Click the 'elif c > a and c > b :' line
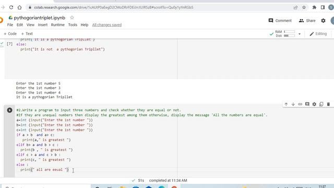334x188 pixels. click(x=38, y=155)
